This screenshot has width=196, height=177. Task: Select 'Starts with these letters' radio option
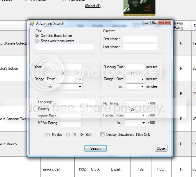[37, 41]
